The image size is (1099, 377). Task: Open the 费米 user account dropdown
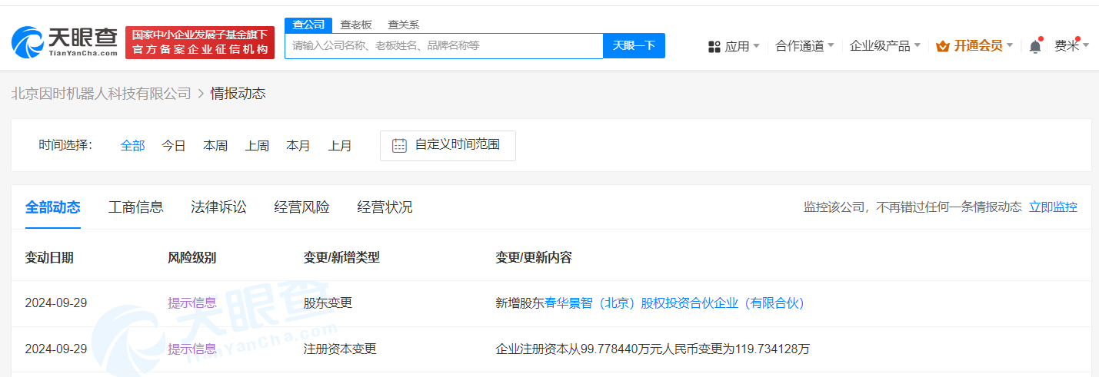[1071, 46]
